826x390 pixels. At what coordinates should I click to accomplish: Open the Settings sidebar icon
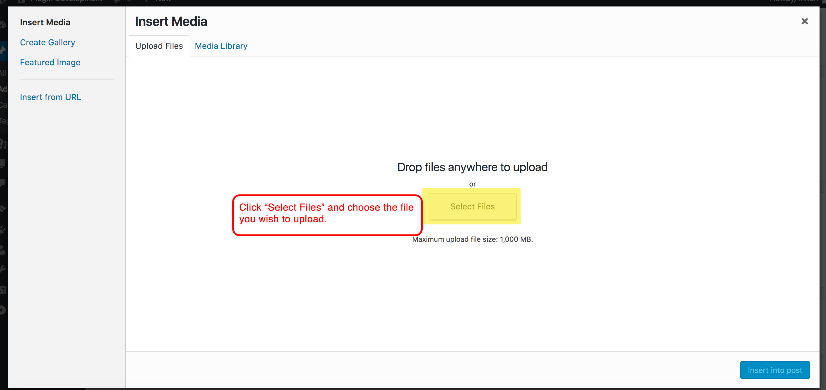pos(3,290)
